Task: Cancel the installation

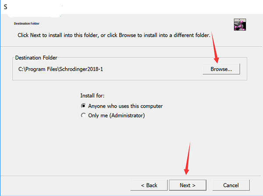Action: coord(230,185)
